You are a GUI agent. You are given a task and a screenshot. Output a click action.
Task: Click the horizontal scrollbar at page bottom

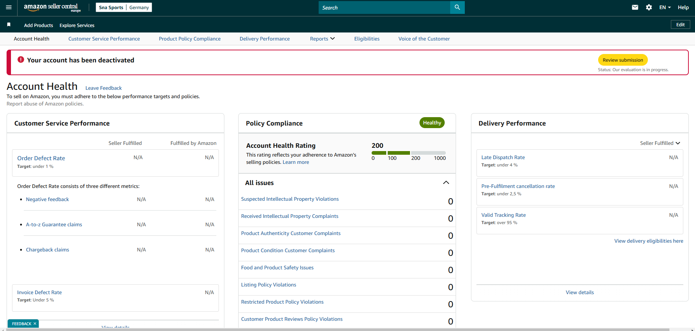338,330
